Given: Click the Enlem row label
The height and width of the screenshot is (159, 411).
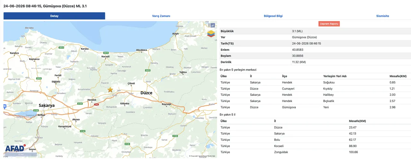Looking at the screenshot, I should (x=225, y=50).
